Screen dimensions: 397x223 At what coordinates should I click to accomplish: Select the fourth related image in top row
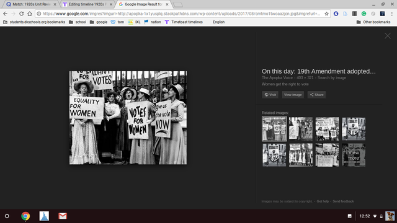(x=354, y=129)
